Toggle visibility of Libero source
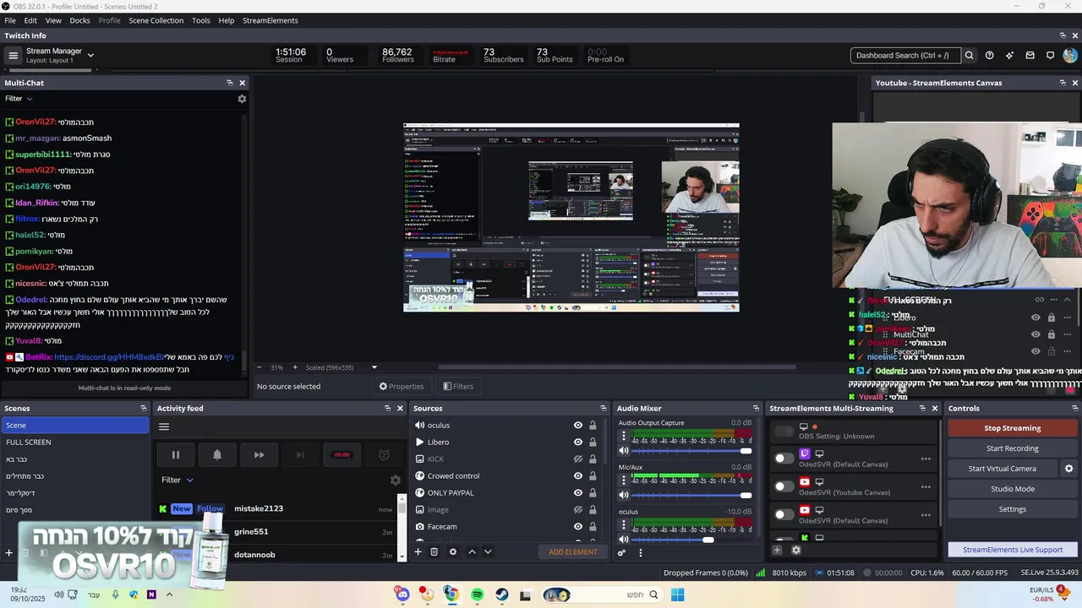Screen dimensions: 1082x608 click(578, 442)
